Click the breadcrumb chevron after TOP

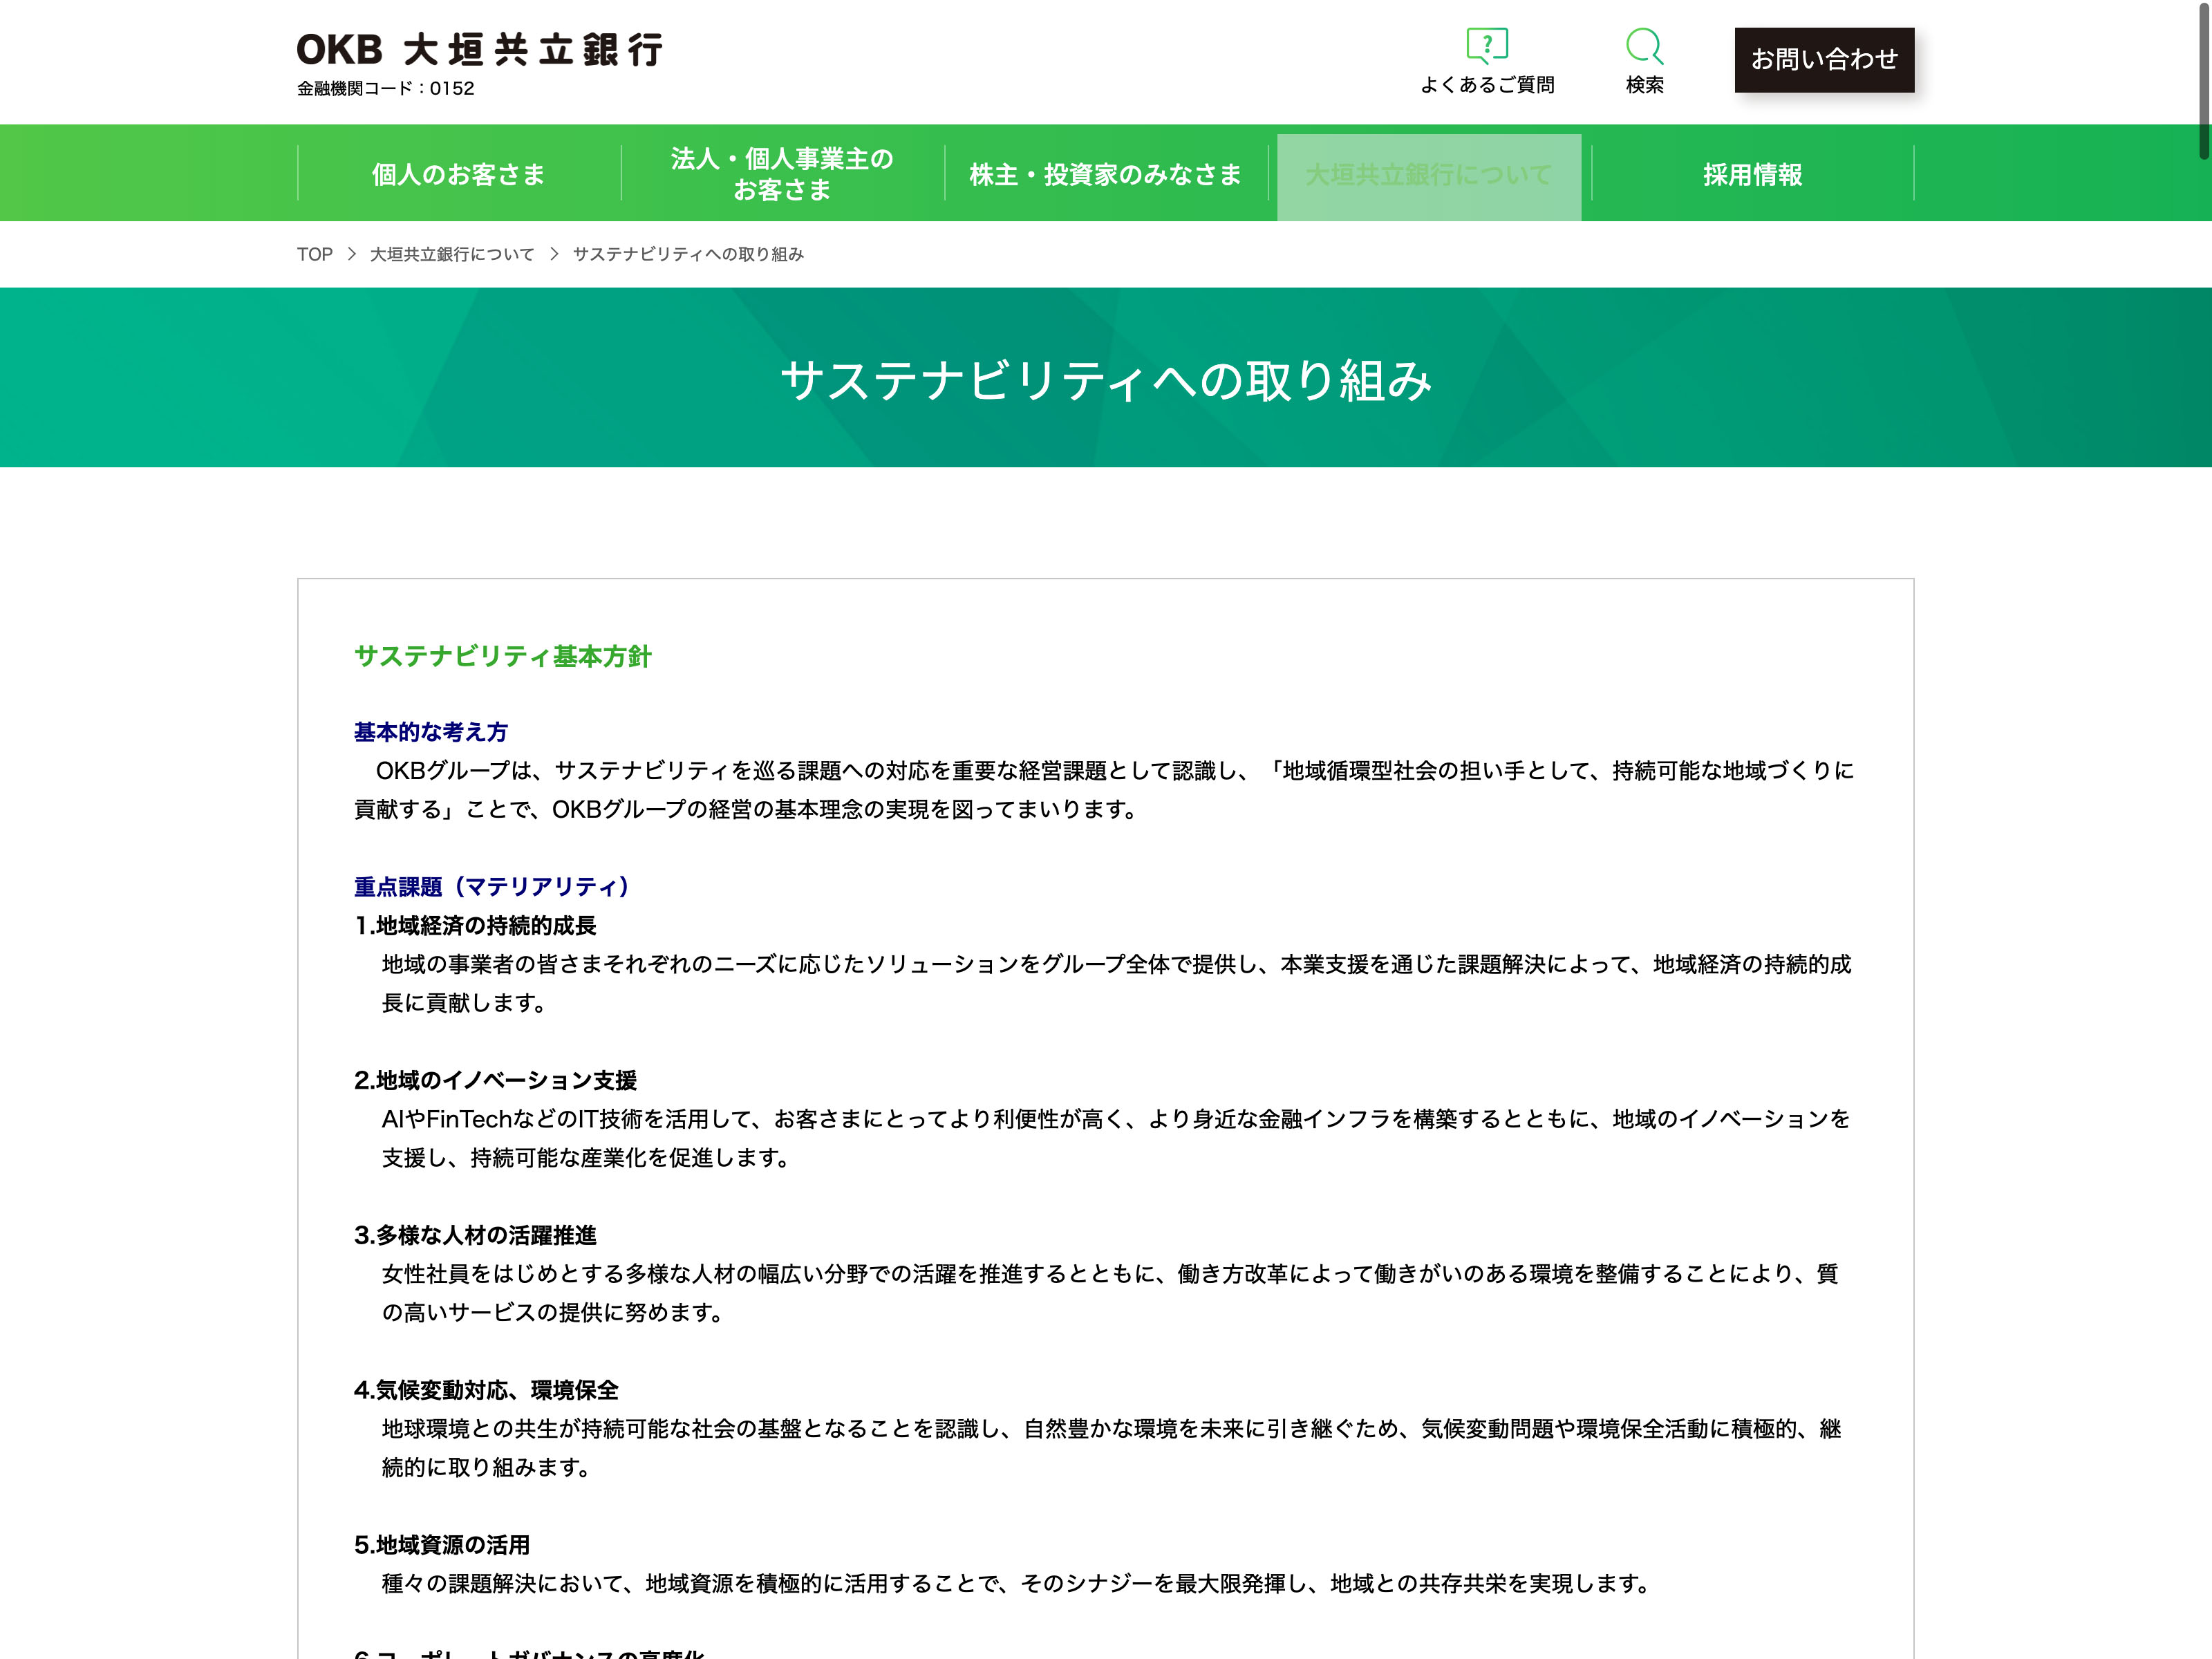[352, 254]
